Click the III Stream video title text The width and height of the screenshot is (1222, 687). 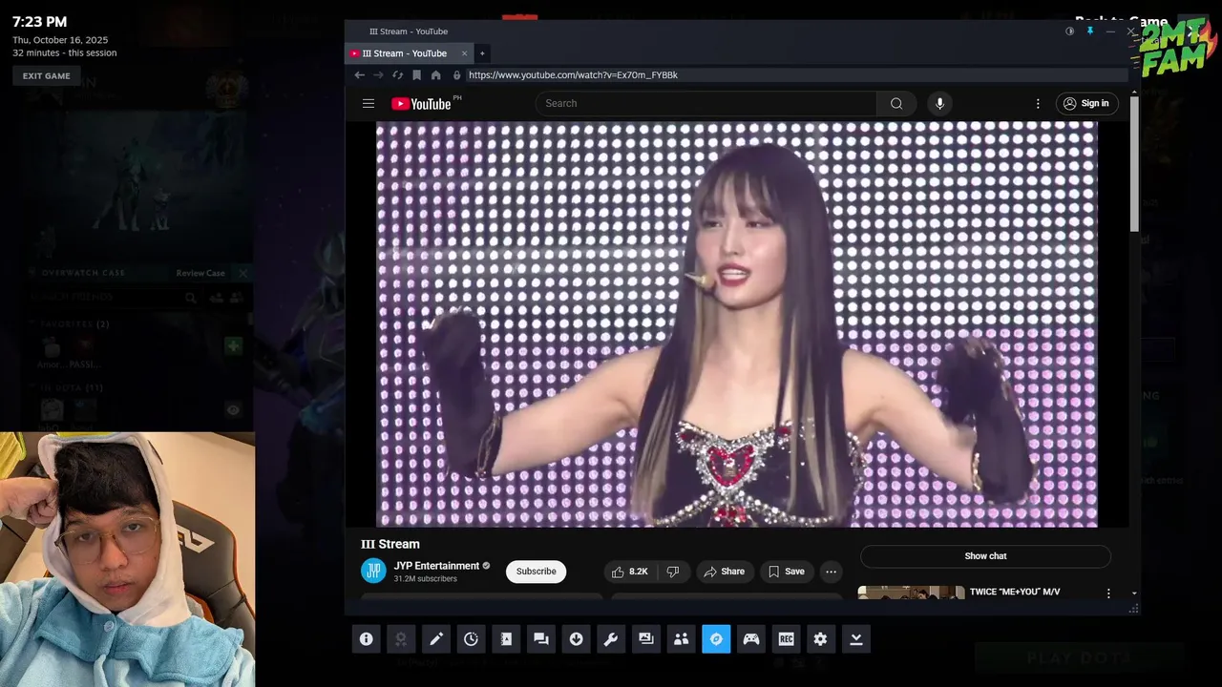390,544
